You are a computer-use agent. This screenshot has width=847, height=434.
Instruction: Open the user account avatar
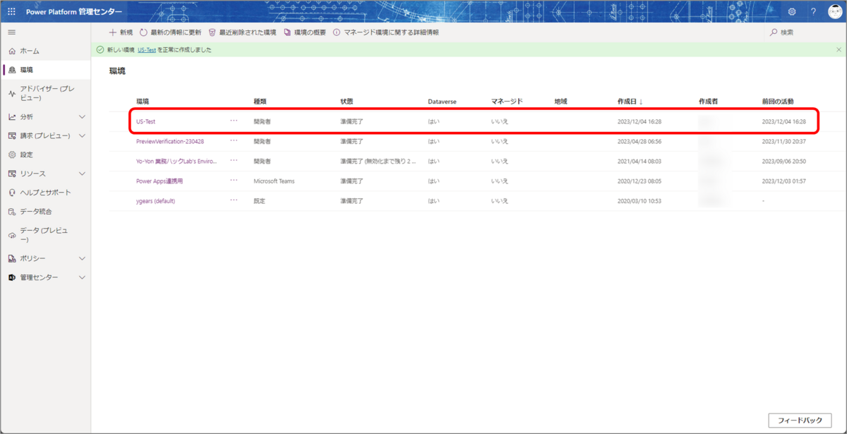click(835, 12)
